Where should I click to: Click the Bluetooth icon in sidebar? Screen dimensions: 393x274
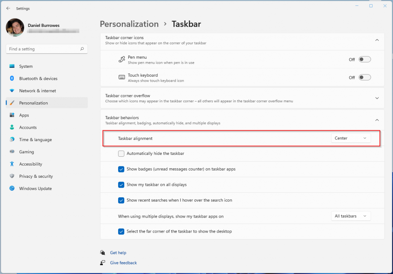(x=12, y=78)
